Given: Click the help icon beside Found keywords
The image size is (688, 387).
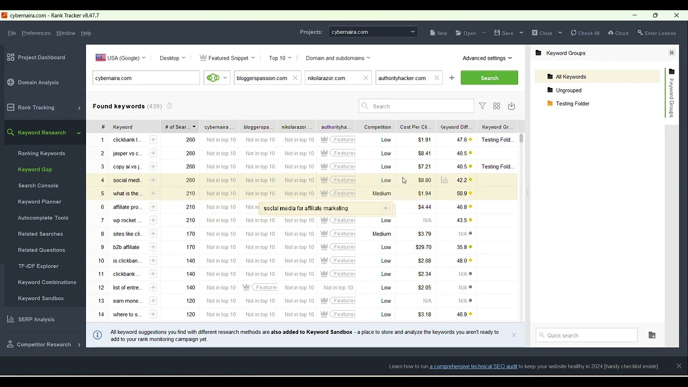Looking at the screenshot, I should tap(169, 106).
